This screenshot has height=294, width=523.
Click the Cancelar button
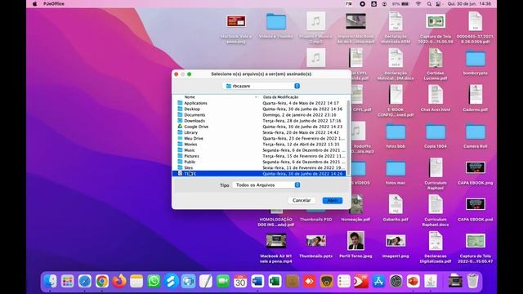302,200
